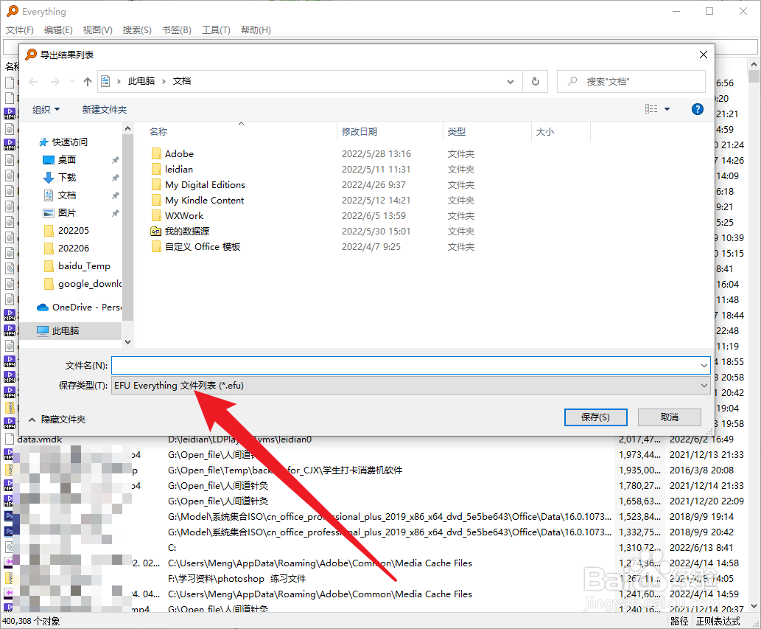Click the chevron between 此电脑 and 文档
761x629 pixels.
tap(164, 81)
